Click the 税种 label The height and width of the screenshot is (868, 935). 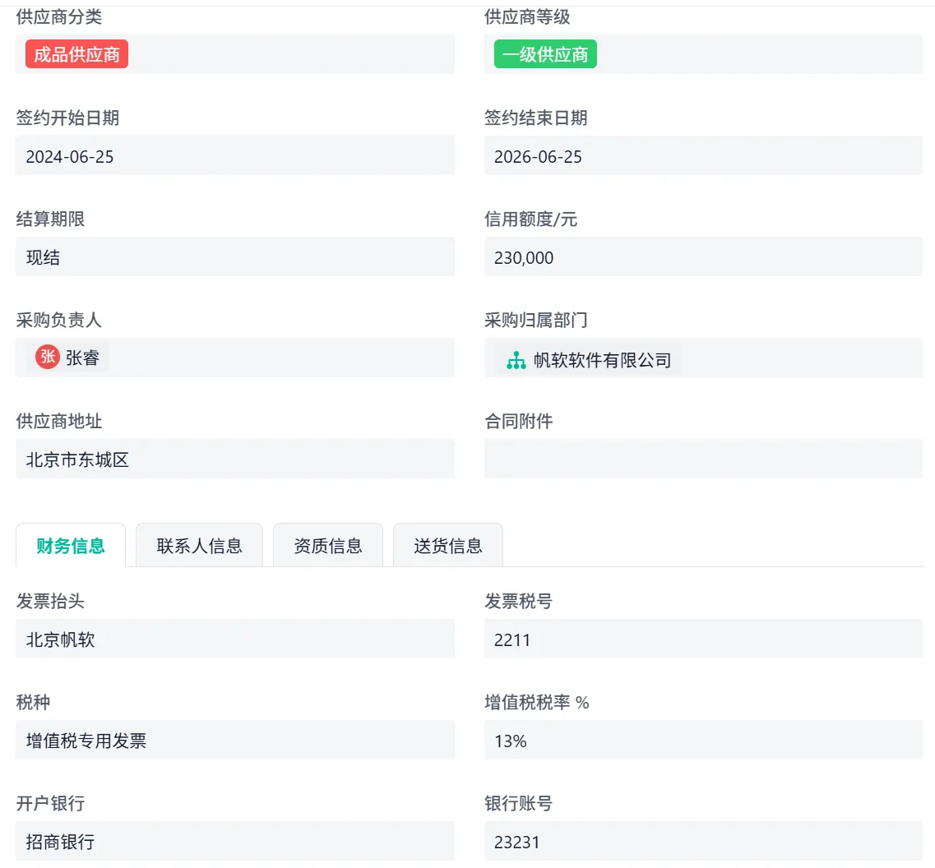pos(34,702)
